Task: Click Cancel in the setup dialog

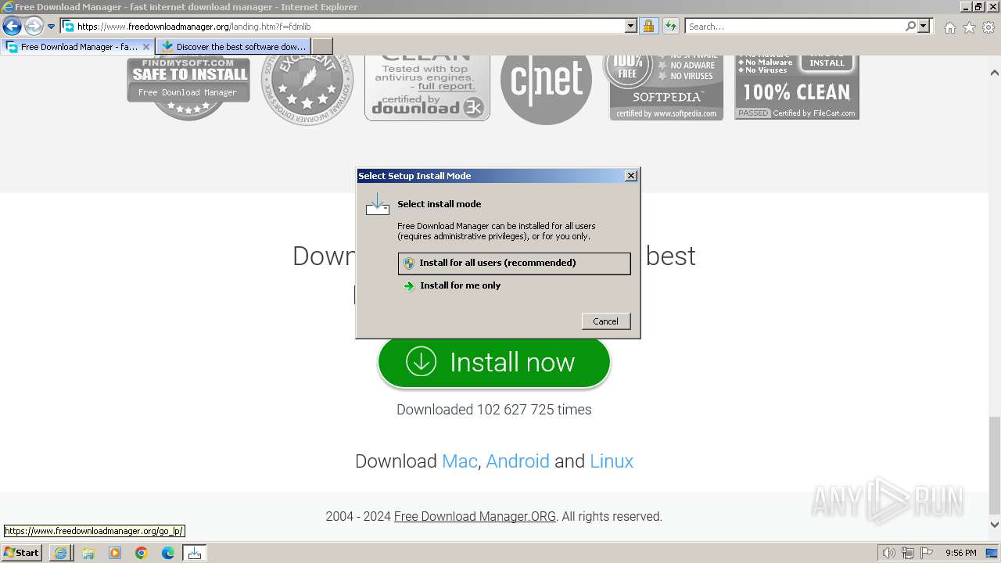Action: (x=606, y=321)
